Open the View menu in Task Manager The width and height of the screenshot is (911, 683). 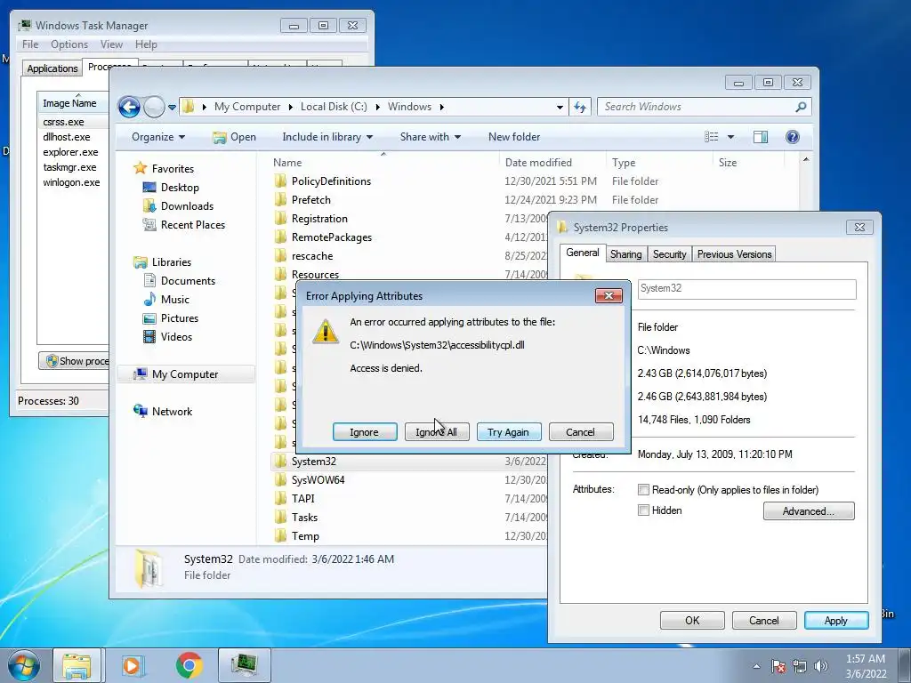tap(111, 44)
